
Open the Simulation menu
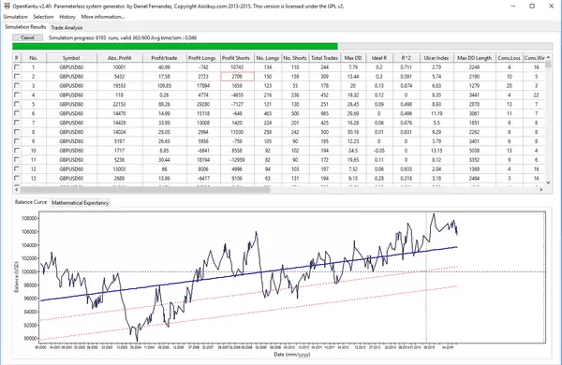point(15,17)
